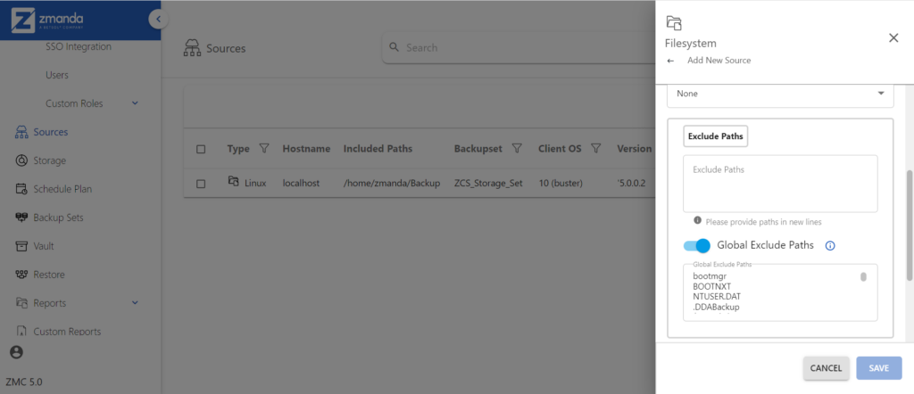Navigate to Schedule Plan

(62, 189)
